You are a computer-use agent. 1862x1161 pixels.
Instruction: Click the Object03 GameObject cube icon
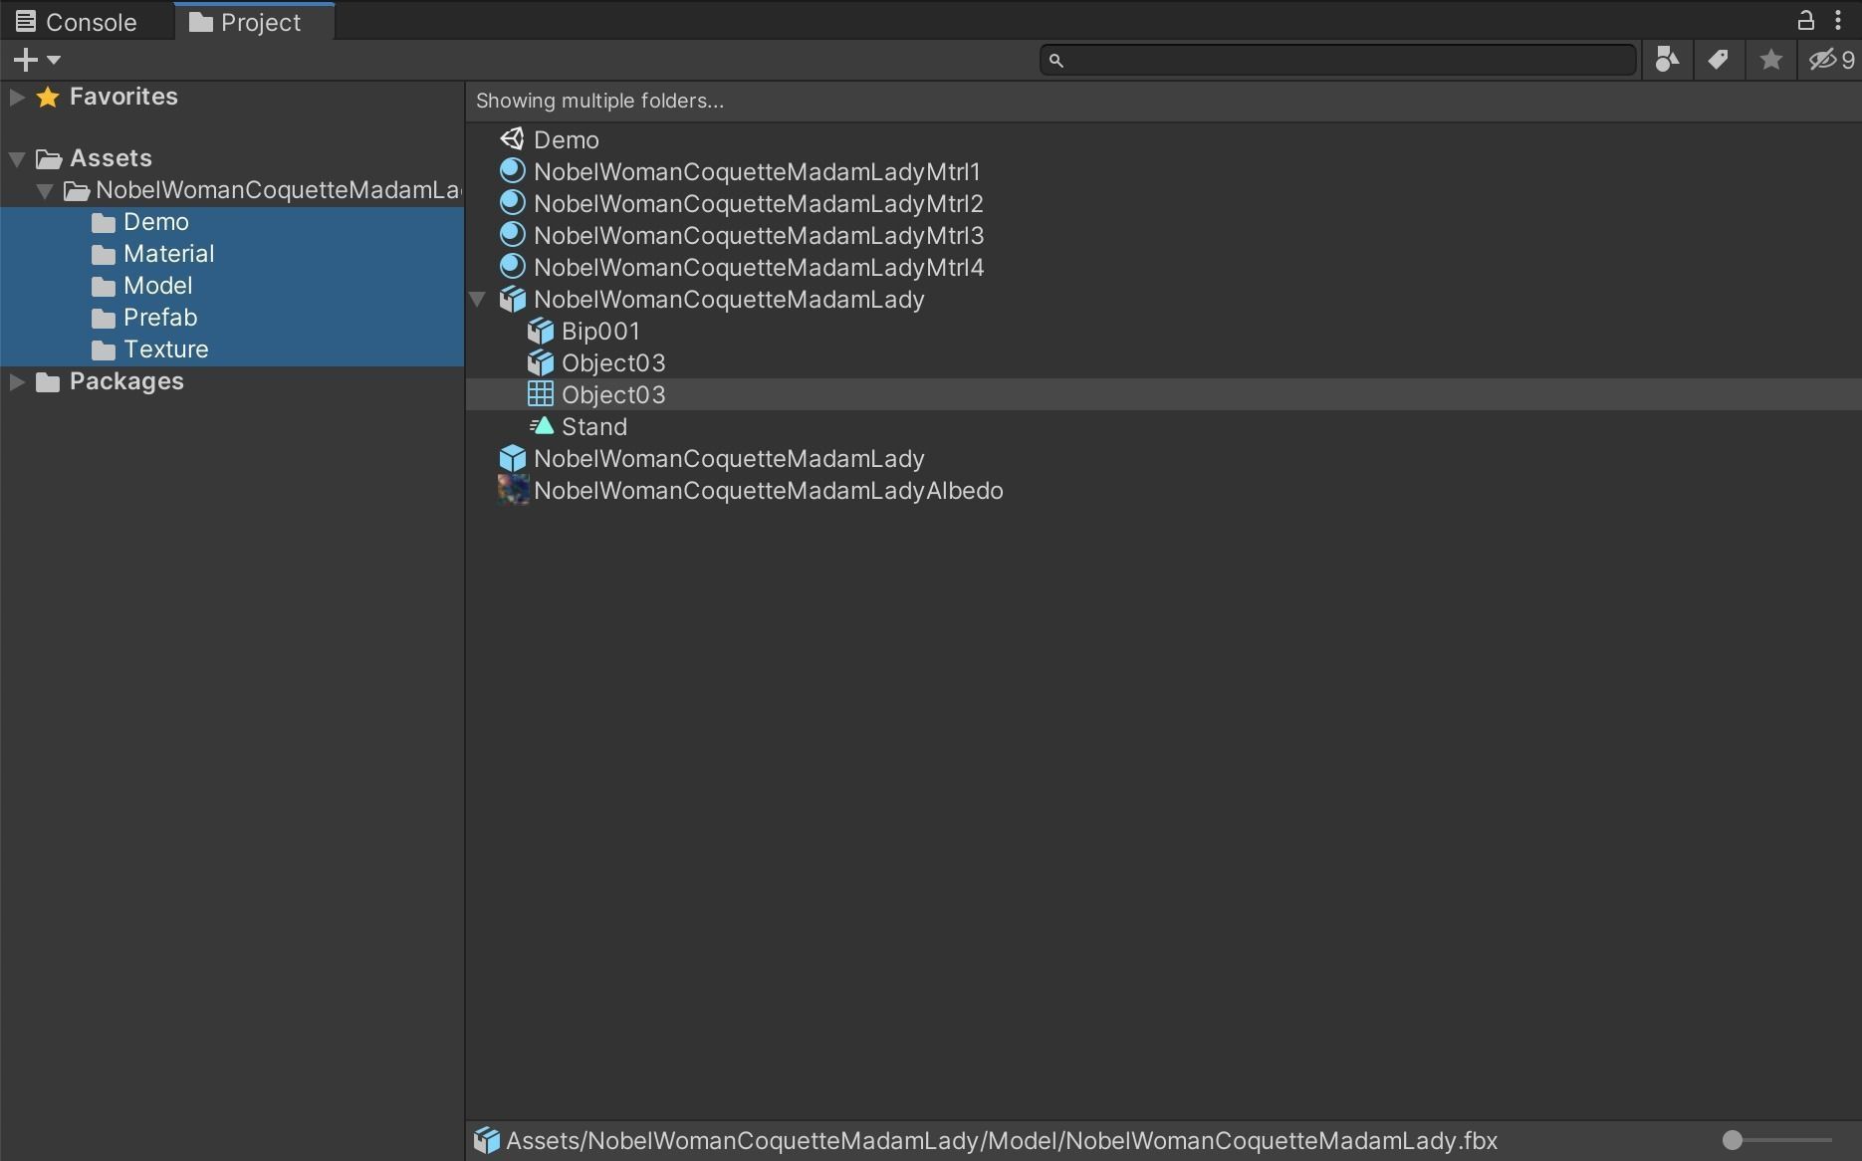click(540, 362)
